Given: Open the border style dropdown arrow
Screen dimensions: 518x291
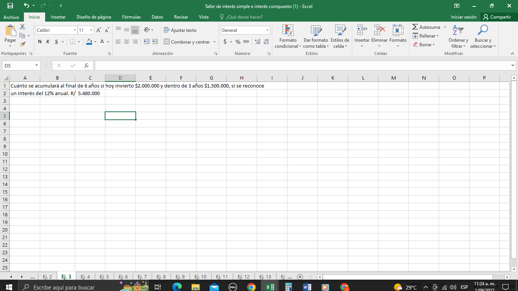Looking at the screenshot, I should pyautogui.click(x=80, y=42).
